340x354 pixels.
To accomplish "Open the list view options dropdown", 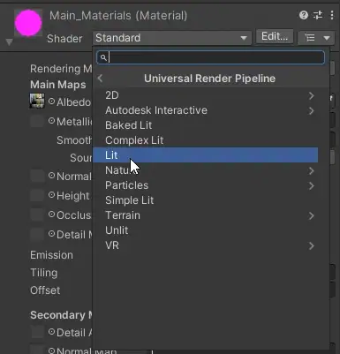I will [x=316, y=38].
